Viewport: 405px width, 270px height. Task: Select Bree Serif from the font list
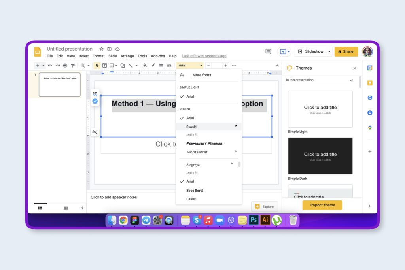click(195, 190)
